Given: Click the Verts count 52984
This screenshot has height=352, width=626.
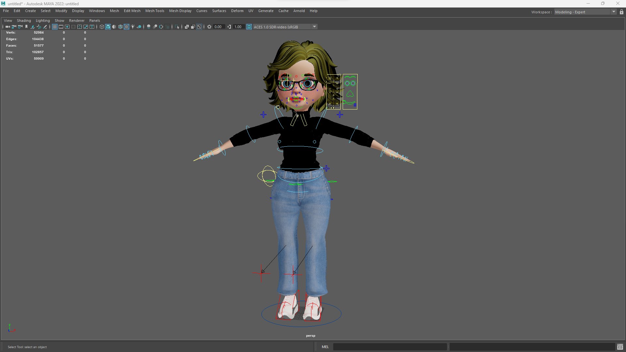Looking at the screenshot, I should 38,33.
